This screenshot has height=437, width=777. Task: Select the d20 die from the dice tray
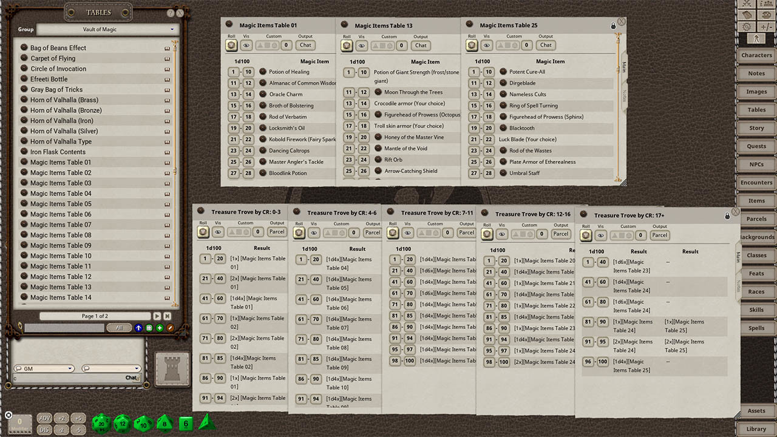pyautogui.click(x=101, y=424)
